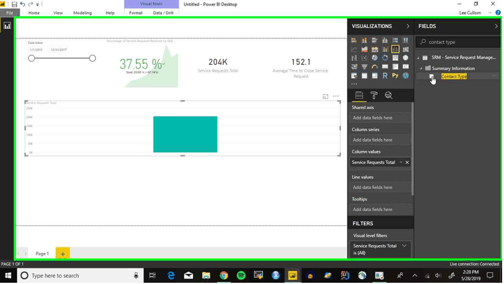Open Service Requests Total field dropdown arrow
The image size is (504, 284).
click(x=401, y=163)
